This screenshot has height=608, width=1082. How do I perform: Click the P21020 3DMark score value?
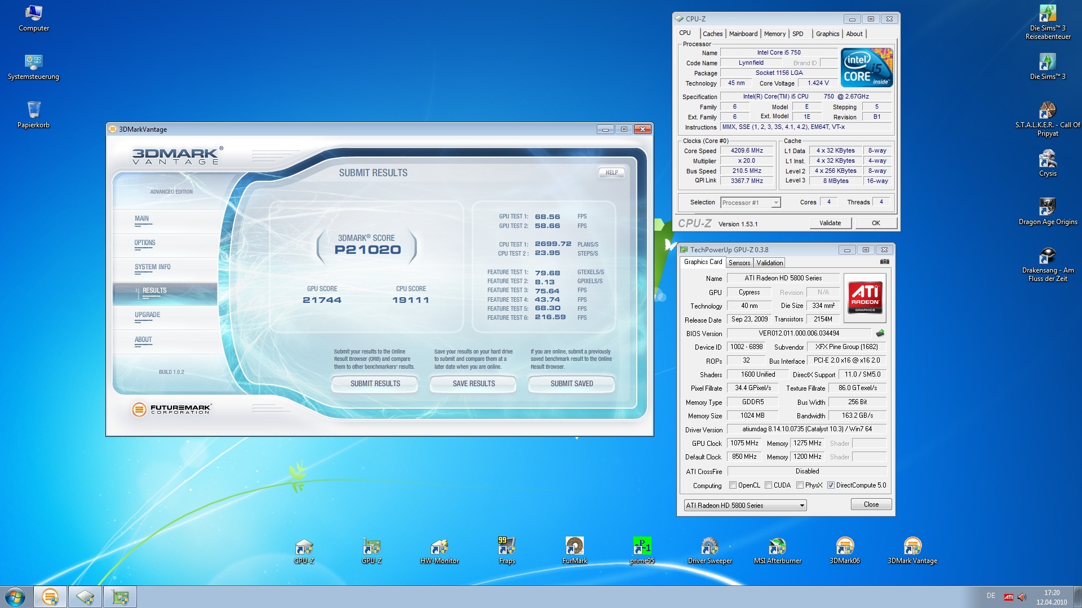[367, 250]
